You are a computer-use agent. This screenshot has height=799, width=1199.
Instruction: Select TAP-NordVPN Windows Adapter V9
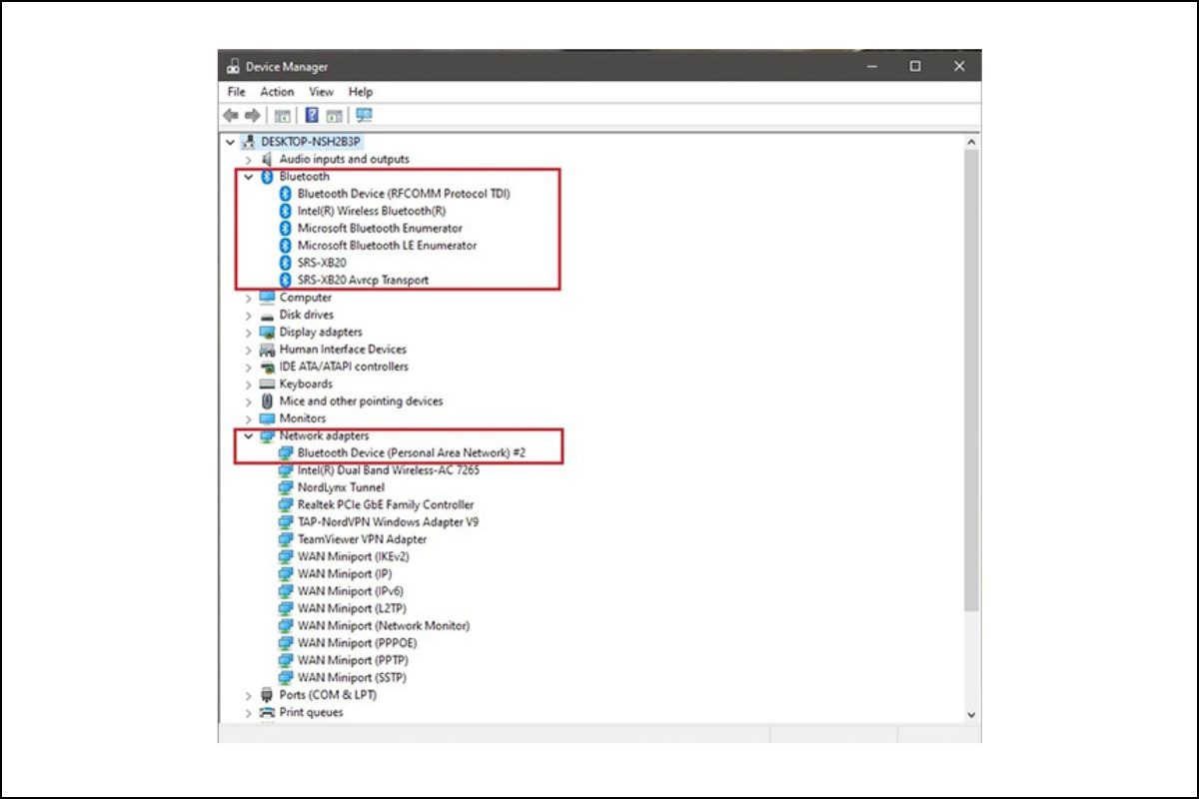coord(388,521)
